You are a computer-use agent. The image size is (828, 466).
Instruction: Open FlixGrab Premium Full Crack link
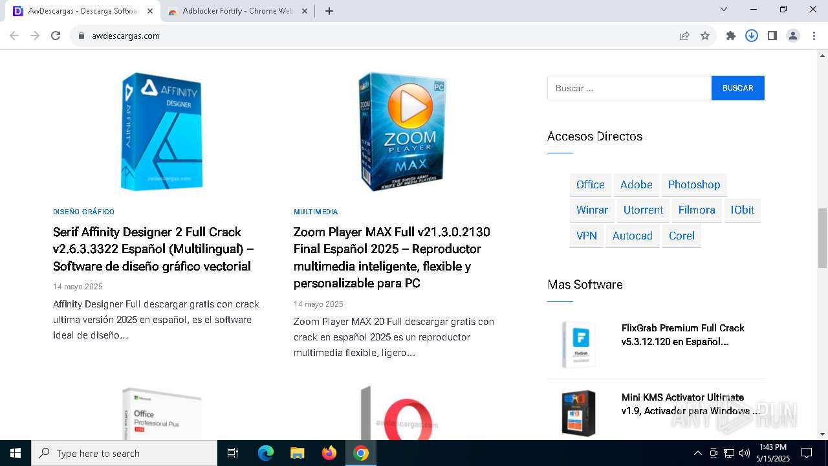click(x=683, y=335)
